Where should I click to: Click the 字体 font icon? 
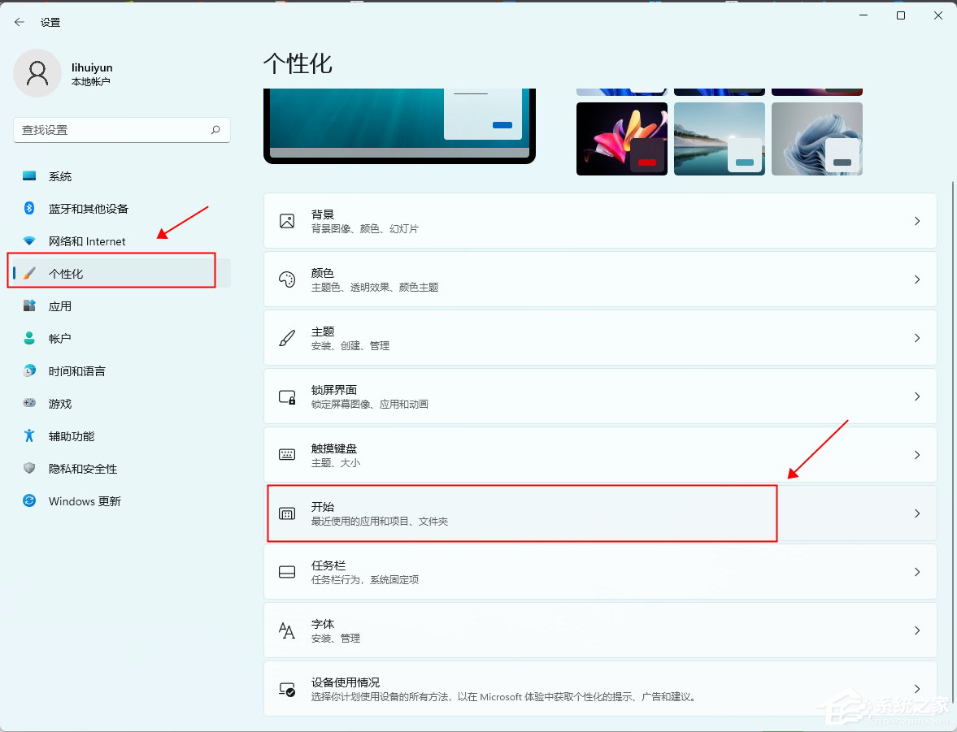[x=287, y=630]
